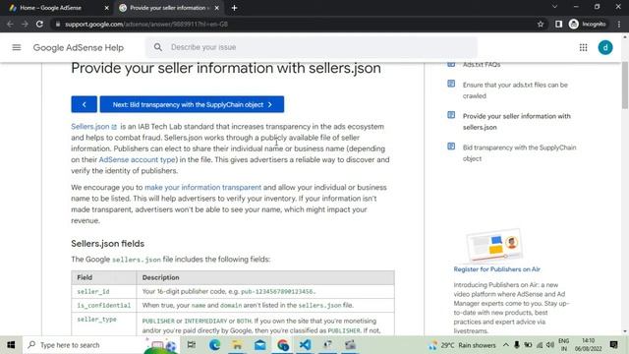Click article icon beside sidebar Provide your seller information
The image size is (629, 354).
pos(451,115)
